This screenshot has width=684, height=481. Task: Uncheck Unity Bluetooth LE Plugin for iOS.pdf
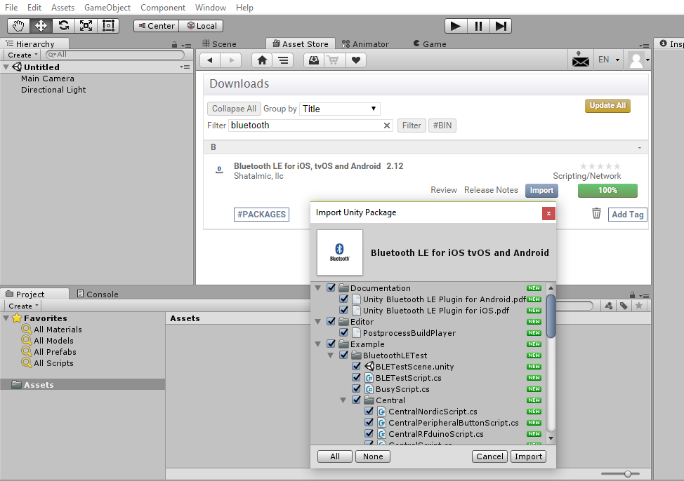pyautogui.click(x=343, y=310)
